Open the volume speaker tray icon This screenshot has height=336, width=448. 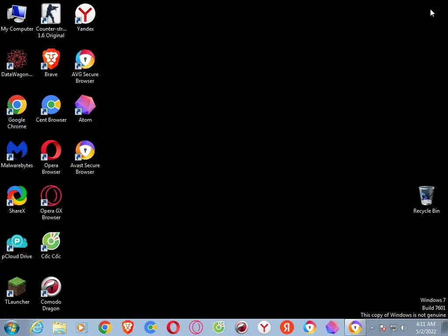404,328
